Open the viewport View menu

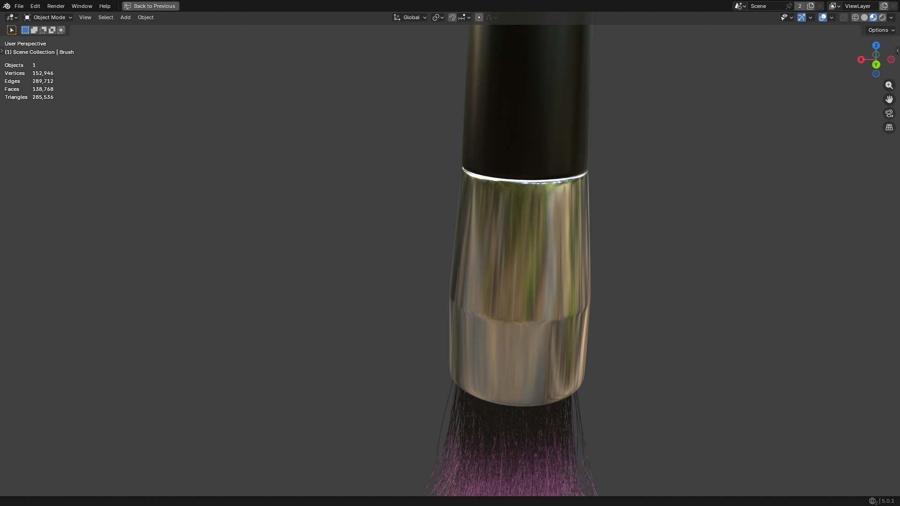click(85, 17)
